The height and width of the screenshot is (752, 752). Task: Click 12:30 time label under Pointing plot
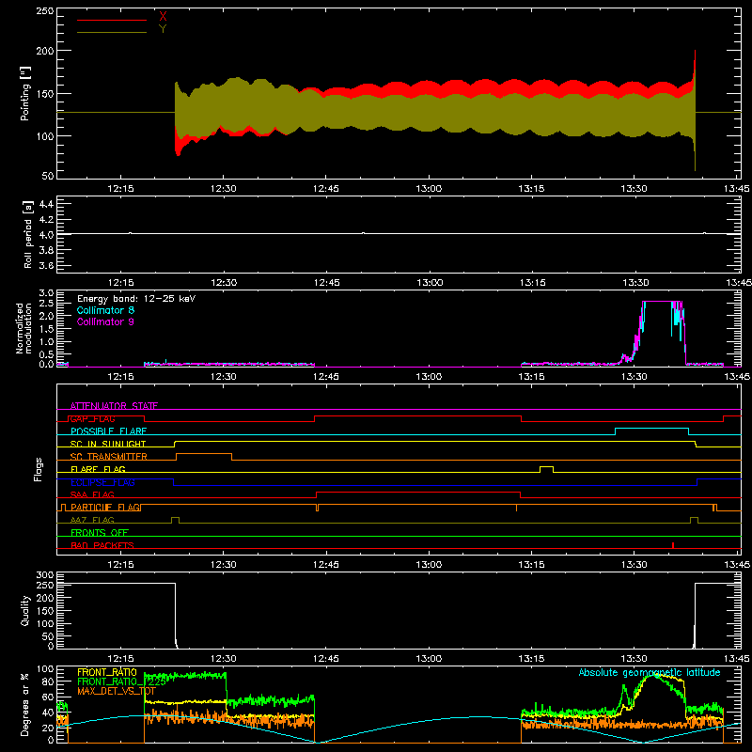pyautogui.click(x=224, y=189)
